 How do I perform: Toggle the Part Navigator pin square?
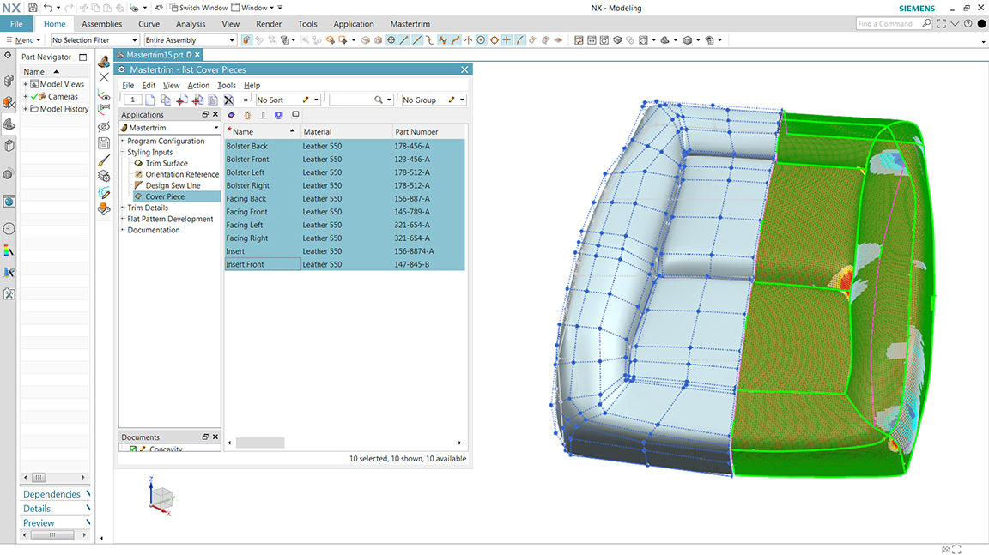tap(83, 57)
